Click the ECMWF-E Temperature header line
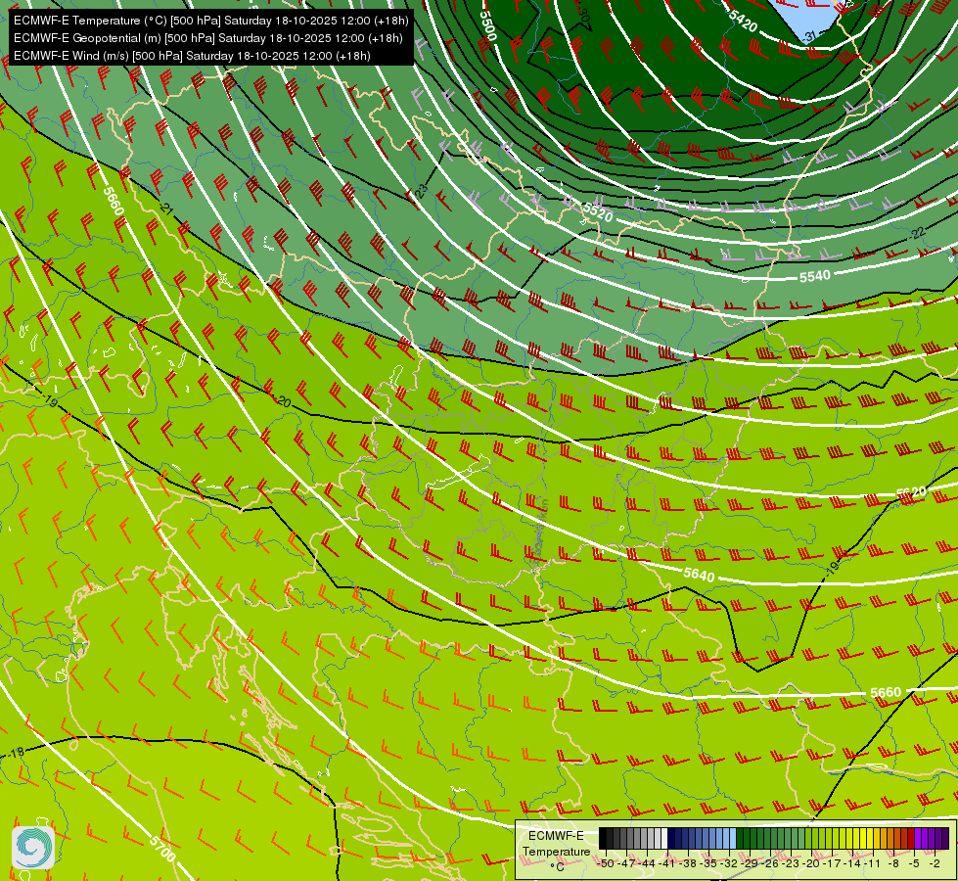958x881 pixels. coord(210,21)
